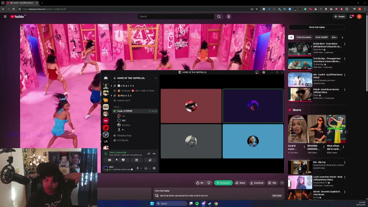Open Discord inbox icon in title bar

[x=257, y=72]
